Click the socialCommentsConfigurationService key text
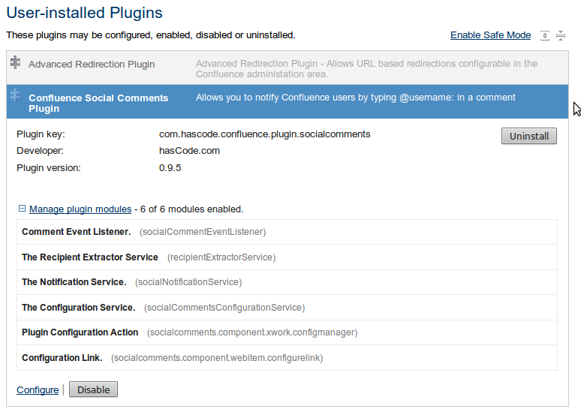Viewport: 581px width, 418px height. tap(224, 308)
